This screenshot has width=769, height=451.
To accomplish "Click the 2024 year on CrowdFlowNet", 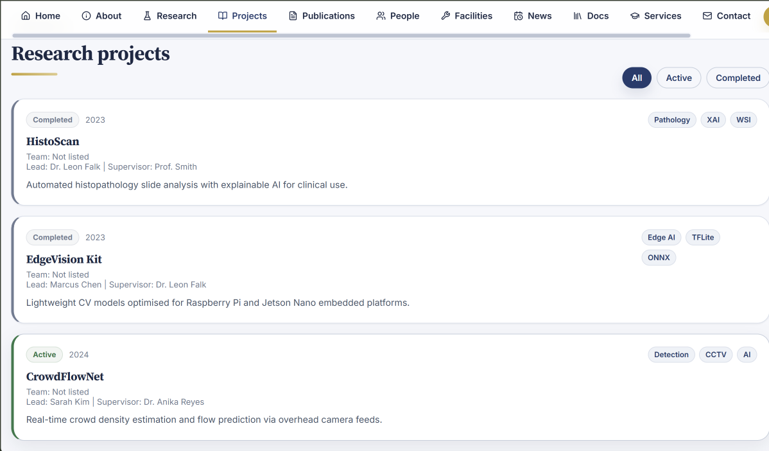I will (x=79, y=355).
